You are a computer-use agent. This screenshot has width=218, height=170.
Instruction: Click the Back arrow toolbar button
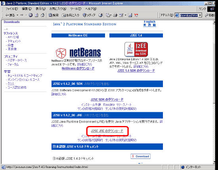[x=10, y=15]
